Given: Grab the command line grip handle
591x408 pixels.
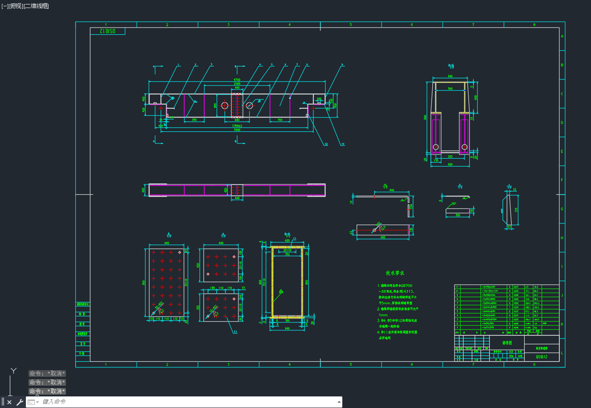Looking at the screenshot, I should pyautogui.click(x=3, y=402).
